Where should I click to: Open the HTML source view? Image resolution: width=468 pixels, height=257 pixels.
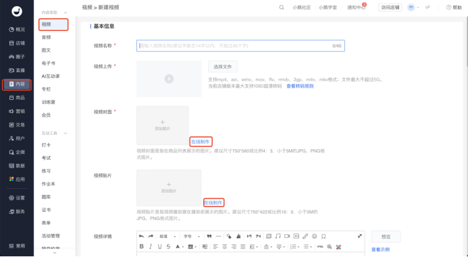tap(320, 247)
